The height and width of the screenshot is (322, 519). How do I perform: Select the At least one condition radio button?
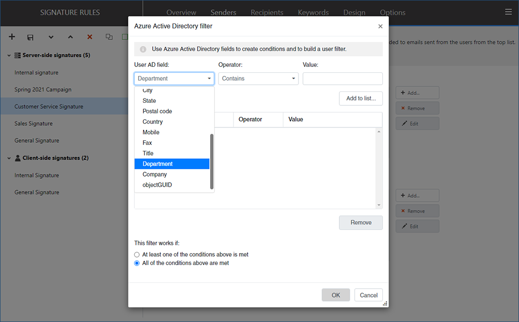tap(137, 255)
